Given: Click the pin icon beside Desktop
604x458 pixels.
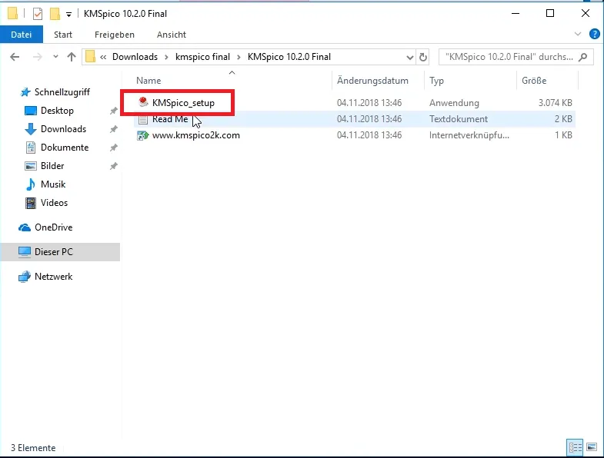Looking at the screenshot, I should point(114,111).
